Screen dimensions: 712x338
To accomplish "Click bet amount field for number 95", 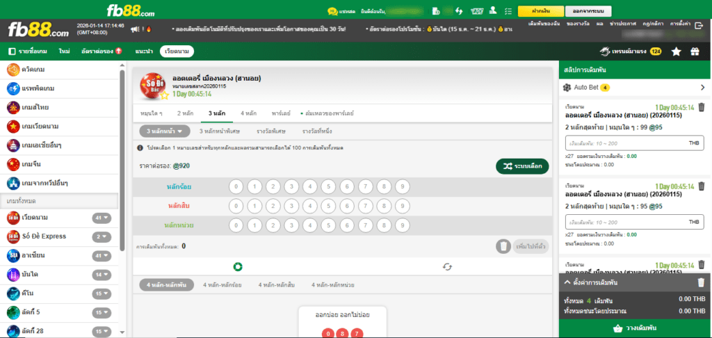I will coord(634,222).
